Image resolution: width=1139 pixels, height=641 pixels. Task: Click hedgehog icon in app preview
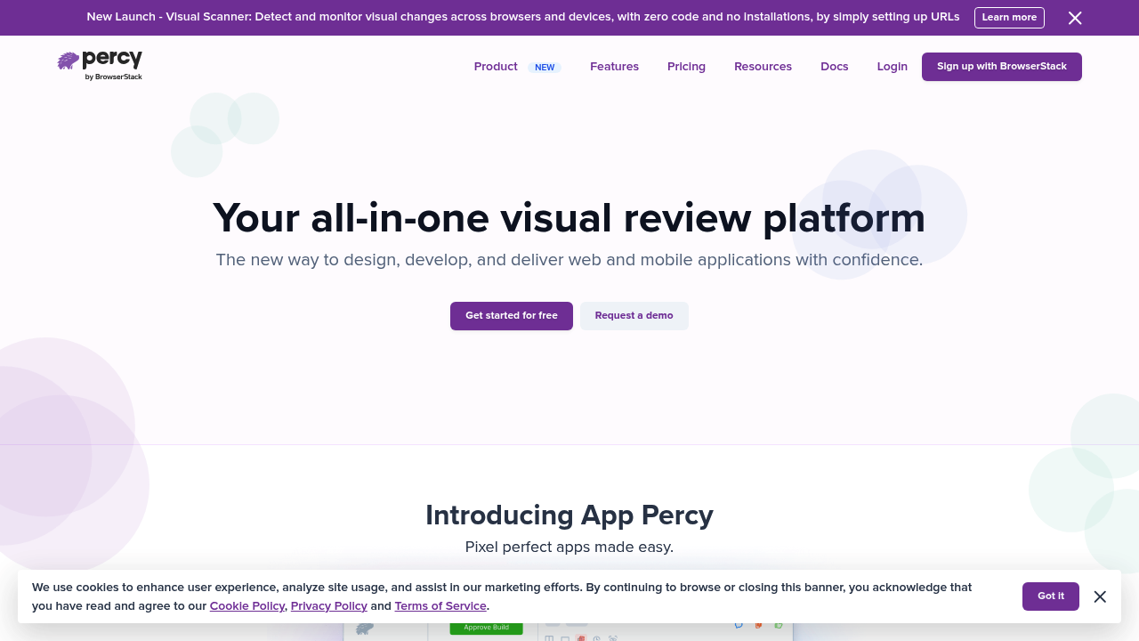pos(364,629)
